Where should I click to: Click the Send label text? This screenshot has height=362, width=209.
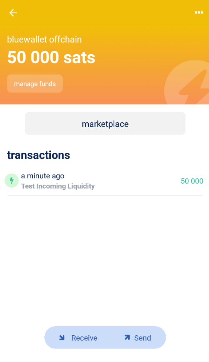point(142,338)
